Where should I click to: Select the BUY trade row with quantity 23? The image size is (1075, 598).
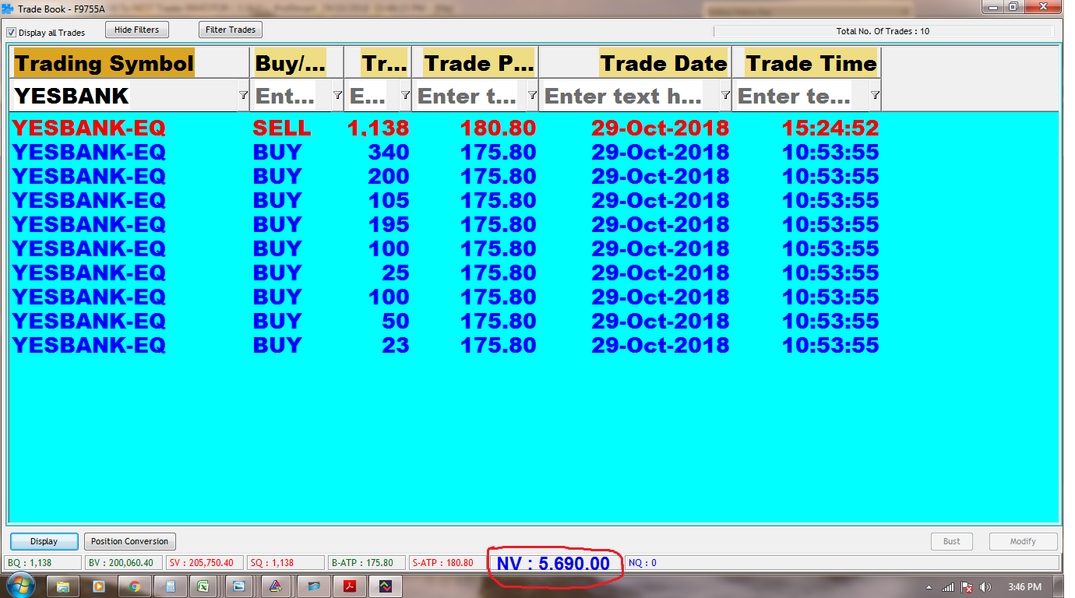tap(446, 345)
